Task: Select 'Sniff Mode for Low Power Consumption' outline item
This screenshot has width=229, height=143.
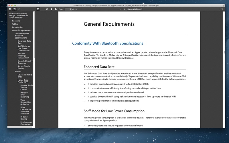Action: pos(24,48)
